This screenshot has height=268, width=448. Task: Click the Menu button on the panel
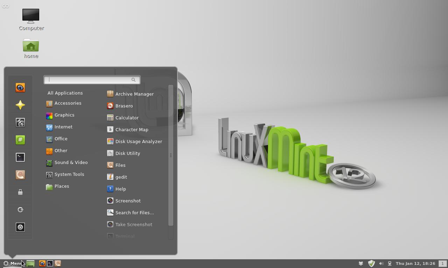[13, 263]
